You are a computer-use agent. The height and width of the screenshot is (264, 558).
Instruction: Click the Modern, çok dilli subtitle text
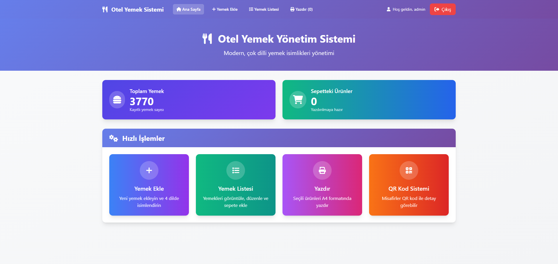[279, 53]
